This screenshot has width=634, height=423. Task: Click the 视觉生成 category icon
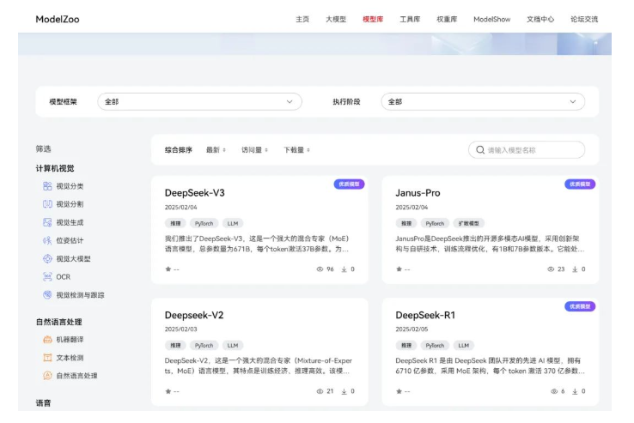(47, 222)
